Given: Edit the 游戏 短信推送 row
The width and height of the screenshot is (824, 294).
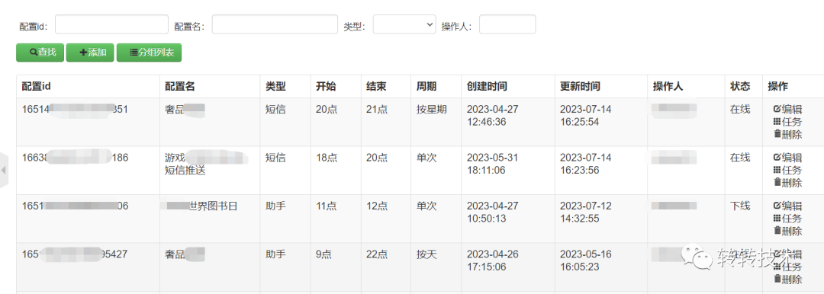Looking at the screenshot, I should (x=787, y=158).
